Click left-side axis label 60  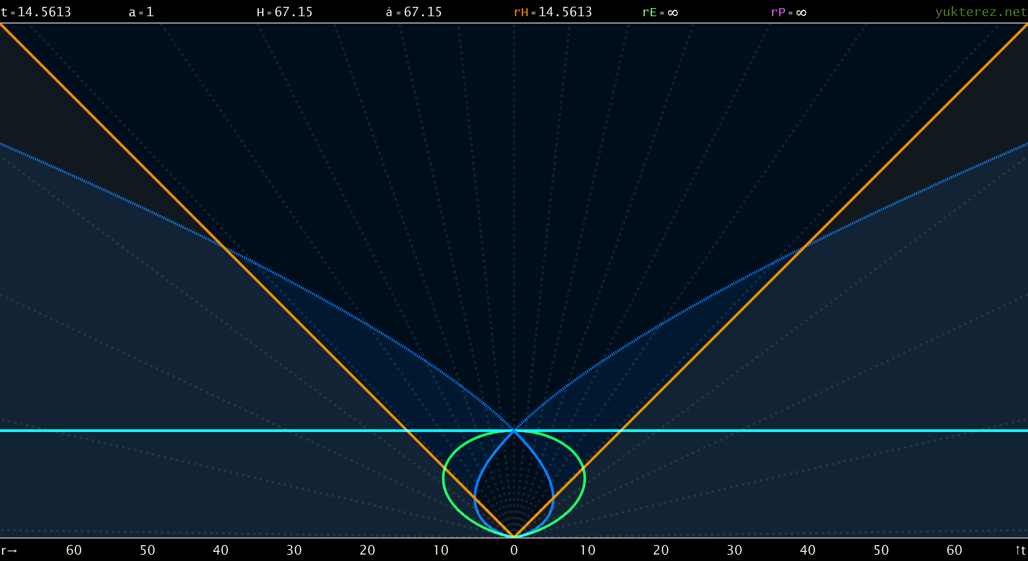(73, 550)
